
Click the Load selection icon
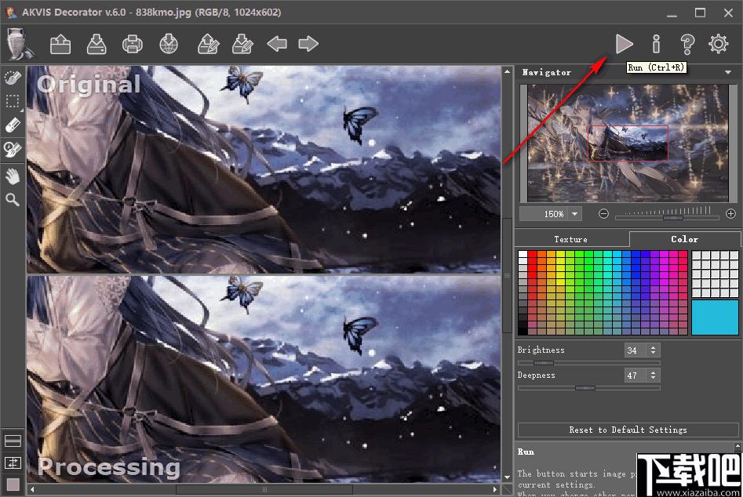[x=208, y=45]
